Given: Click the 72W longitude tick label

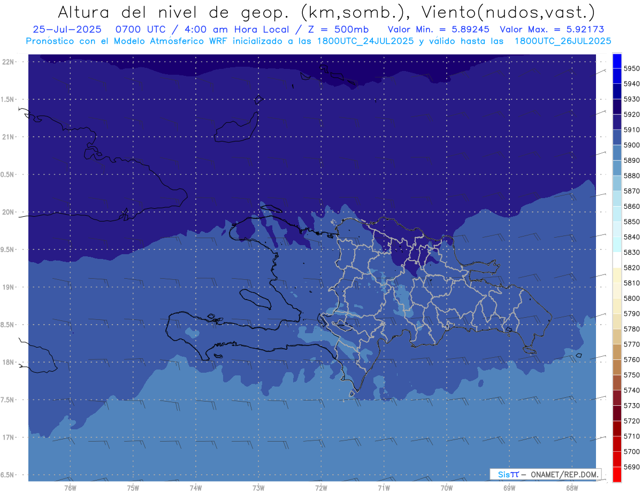Looking at the screenshot, I should pyautogui.click(x=321, y=488).
